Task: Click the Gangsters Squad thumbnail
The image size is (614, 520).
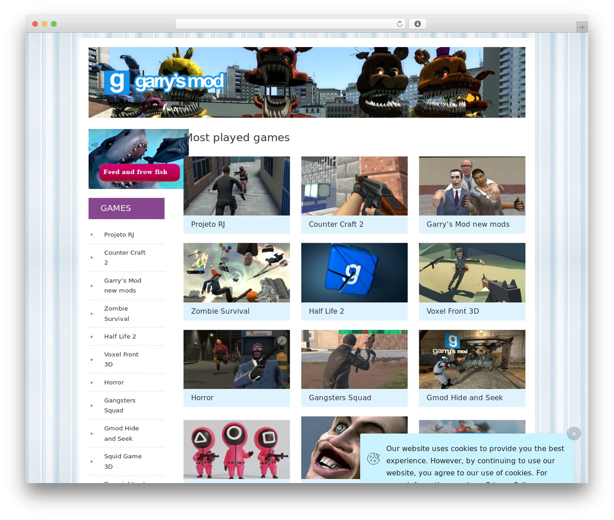Action: pos(354,359)
